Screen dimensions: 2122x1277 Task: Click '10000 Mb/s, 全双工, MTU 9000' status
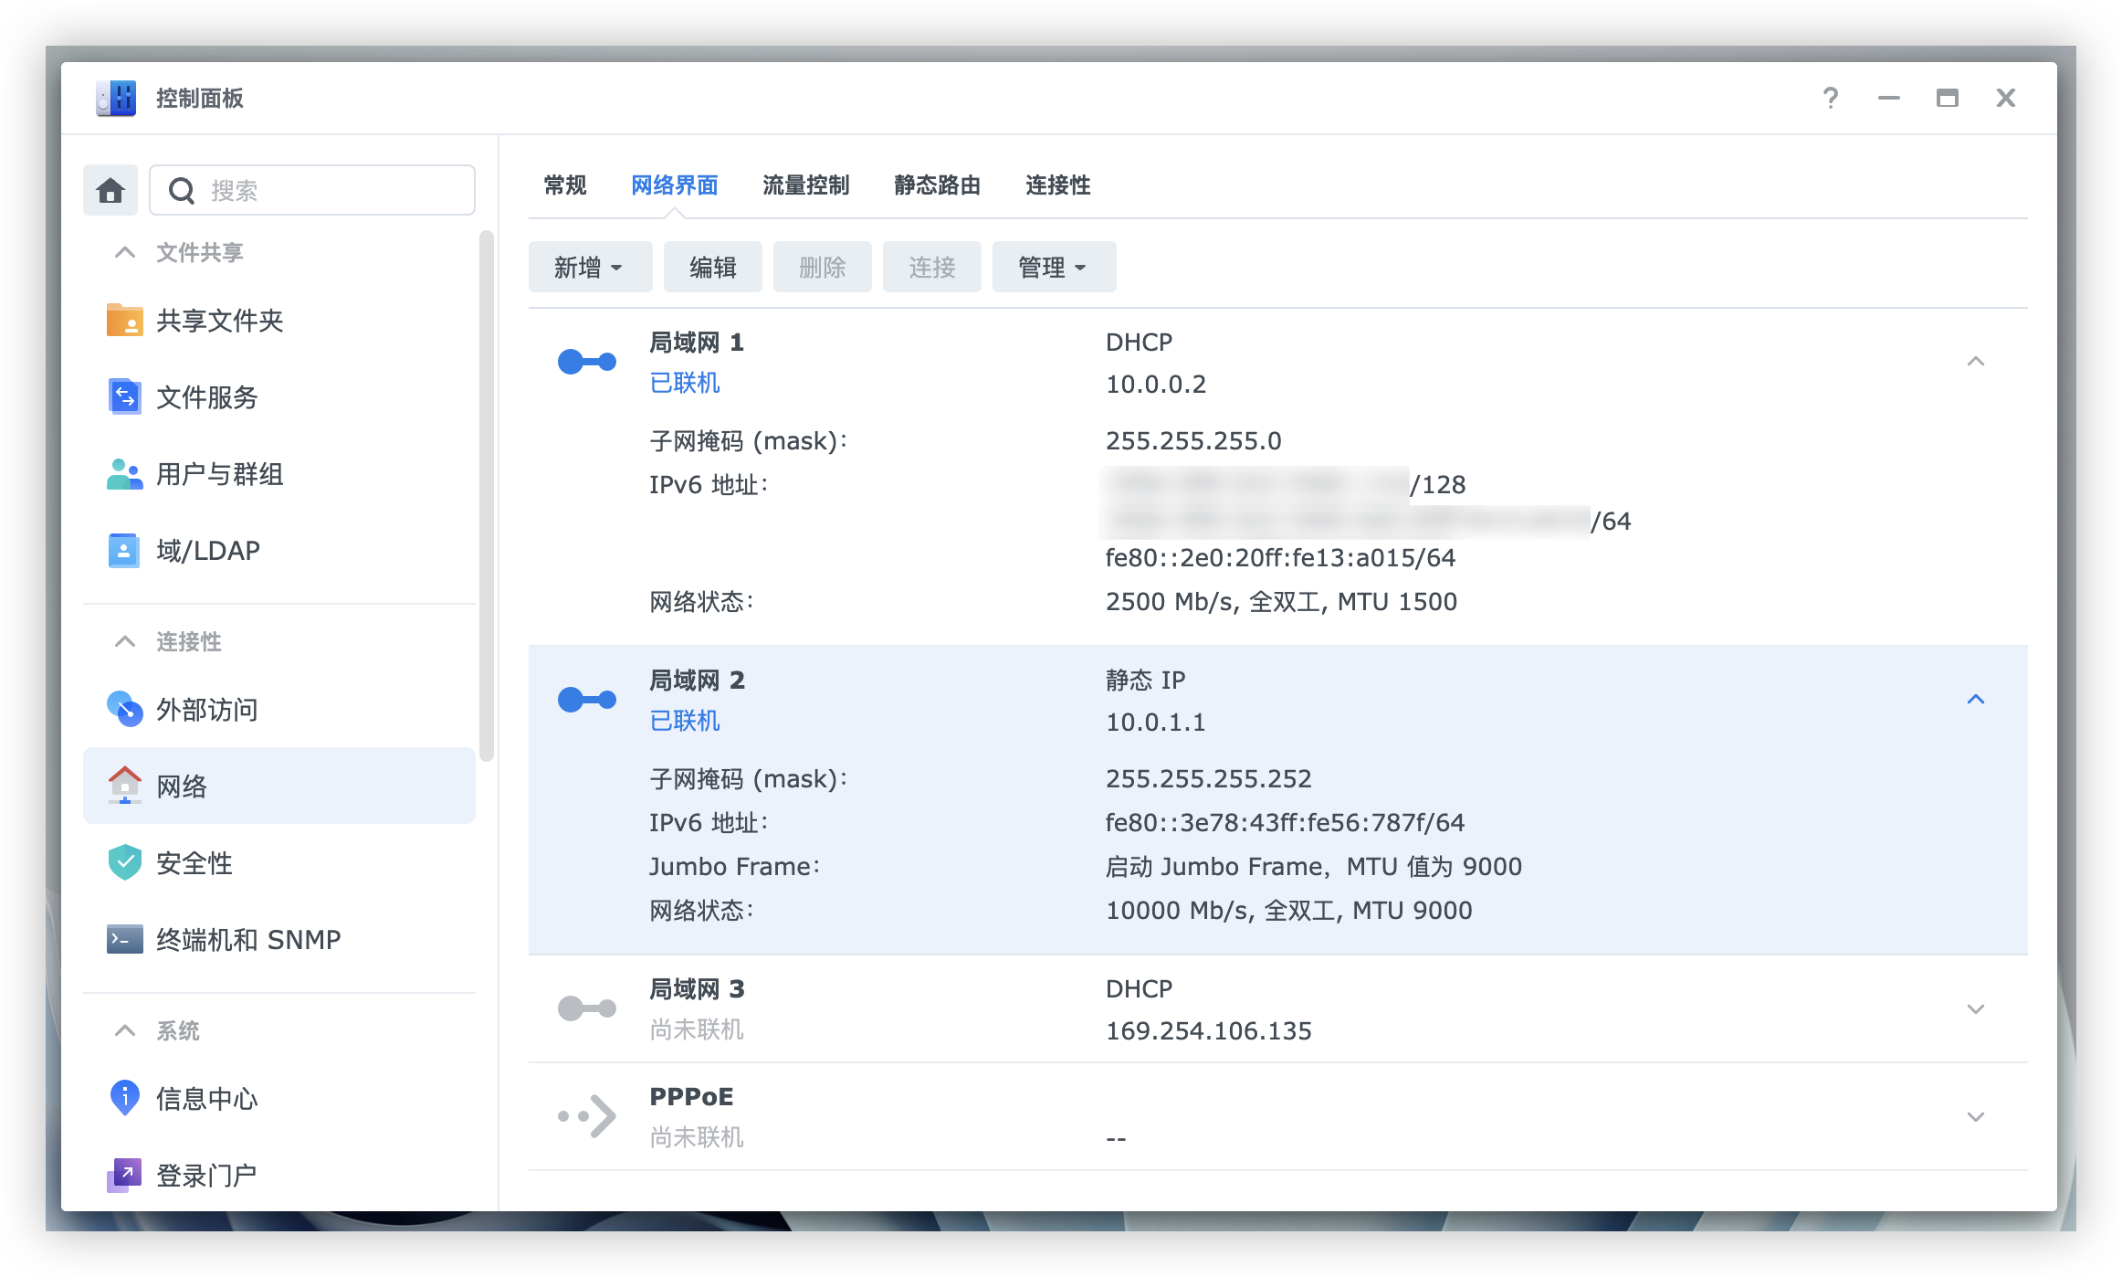[1289, 911]
